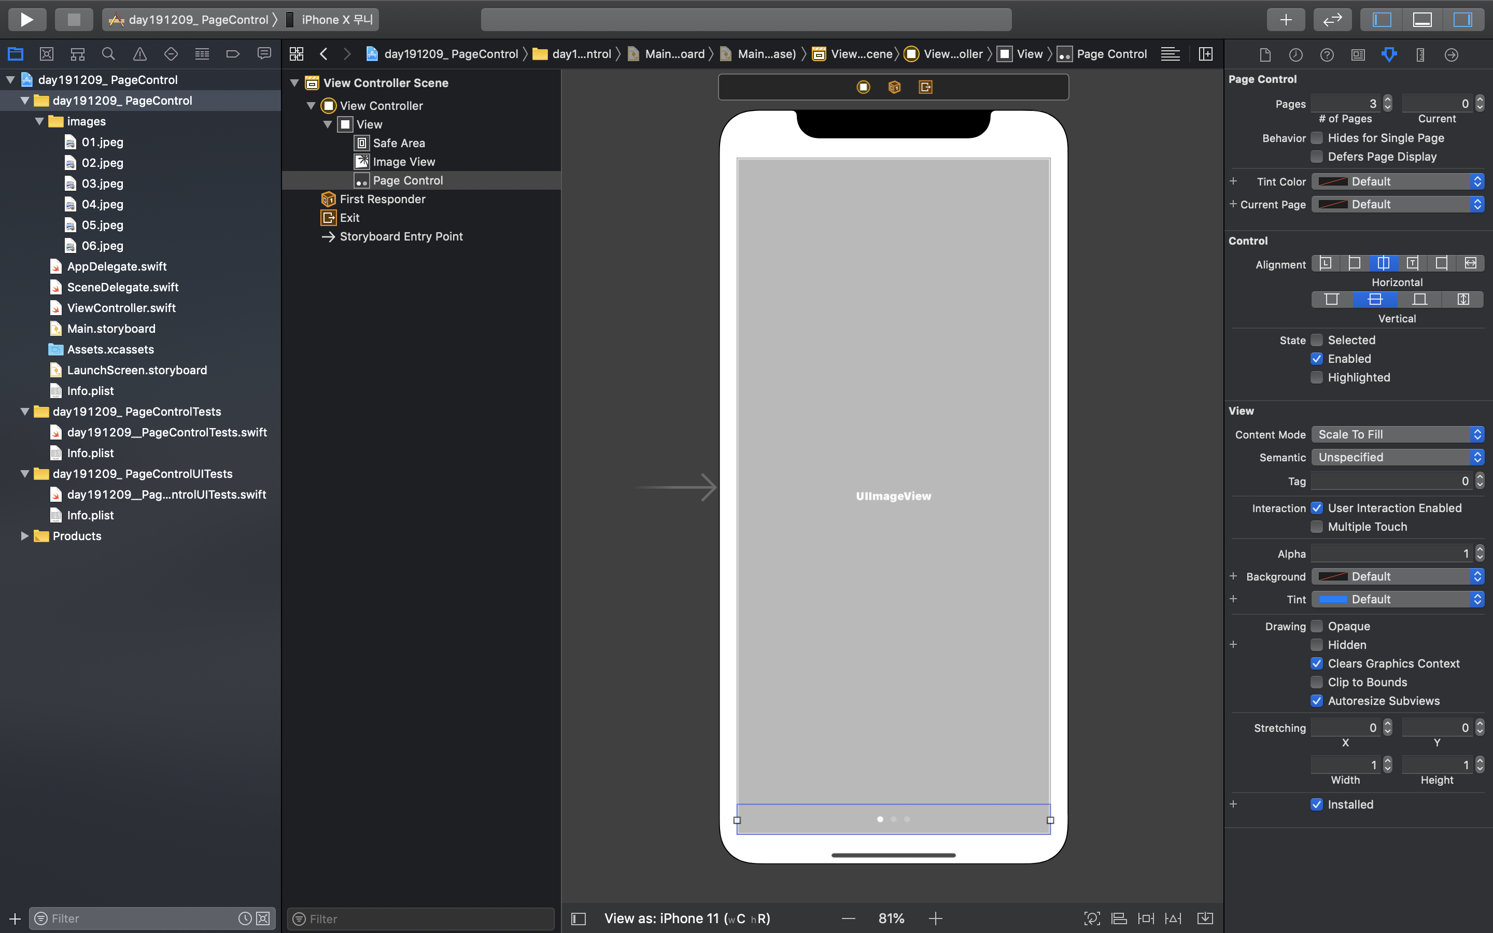Collapse the images folder
The width and height of the screenshot is (1493, 933).
[x=39, y=122]
